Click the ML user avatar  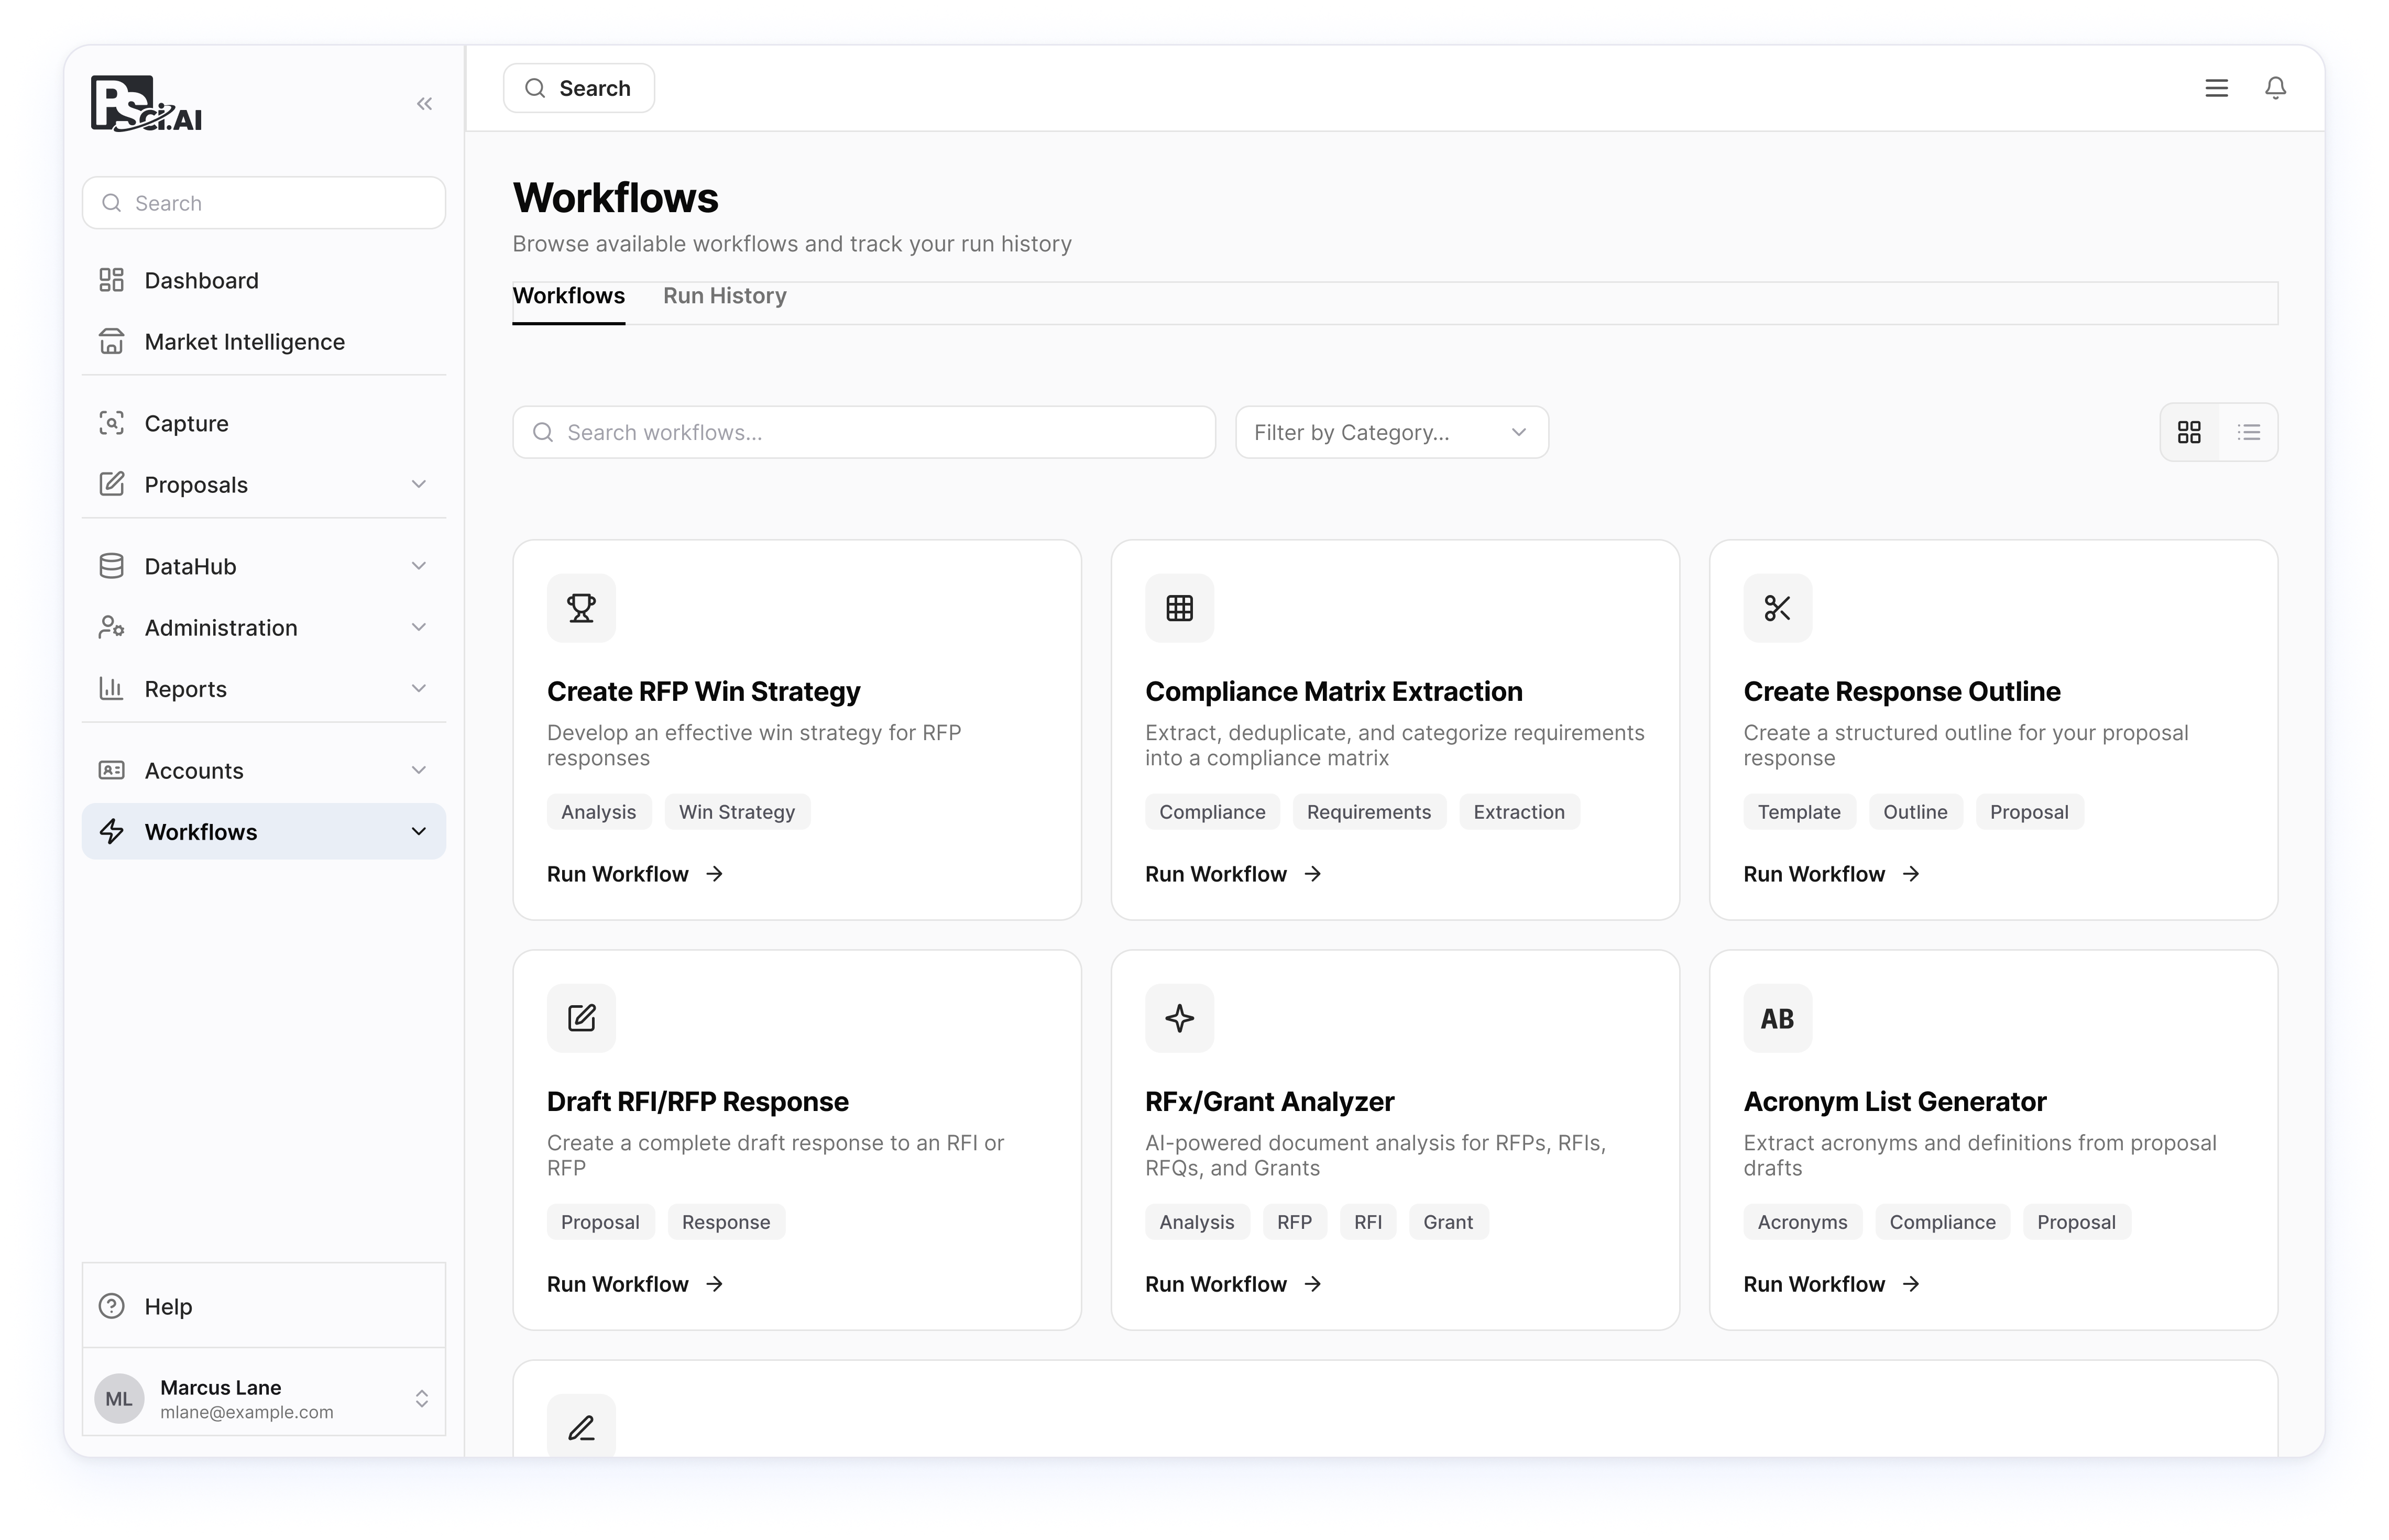point(119,1398)
